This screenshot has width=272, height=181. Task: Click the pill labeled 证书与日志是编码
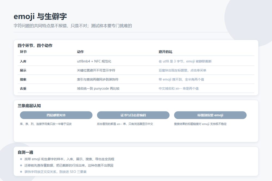[x=133, y=115]
